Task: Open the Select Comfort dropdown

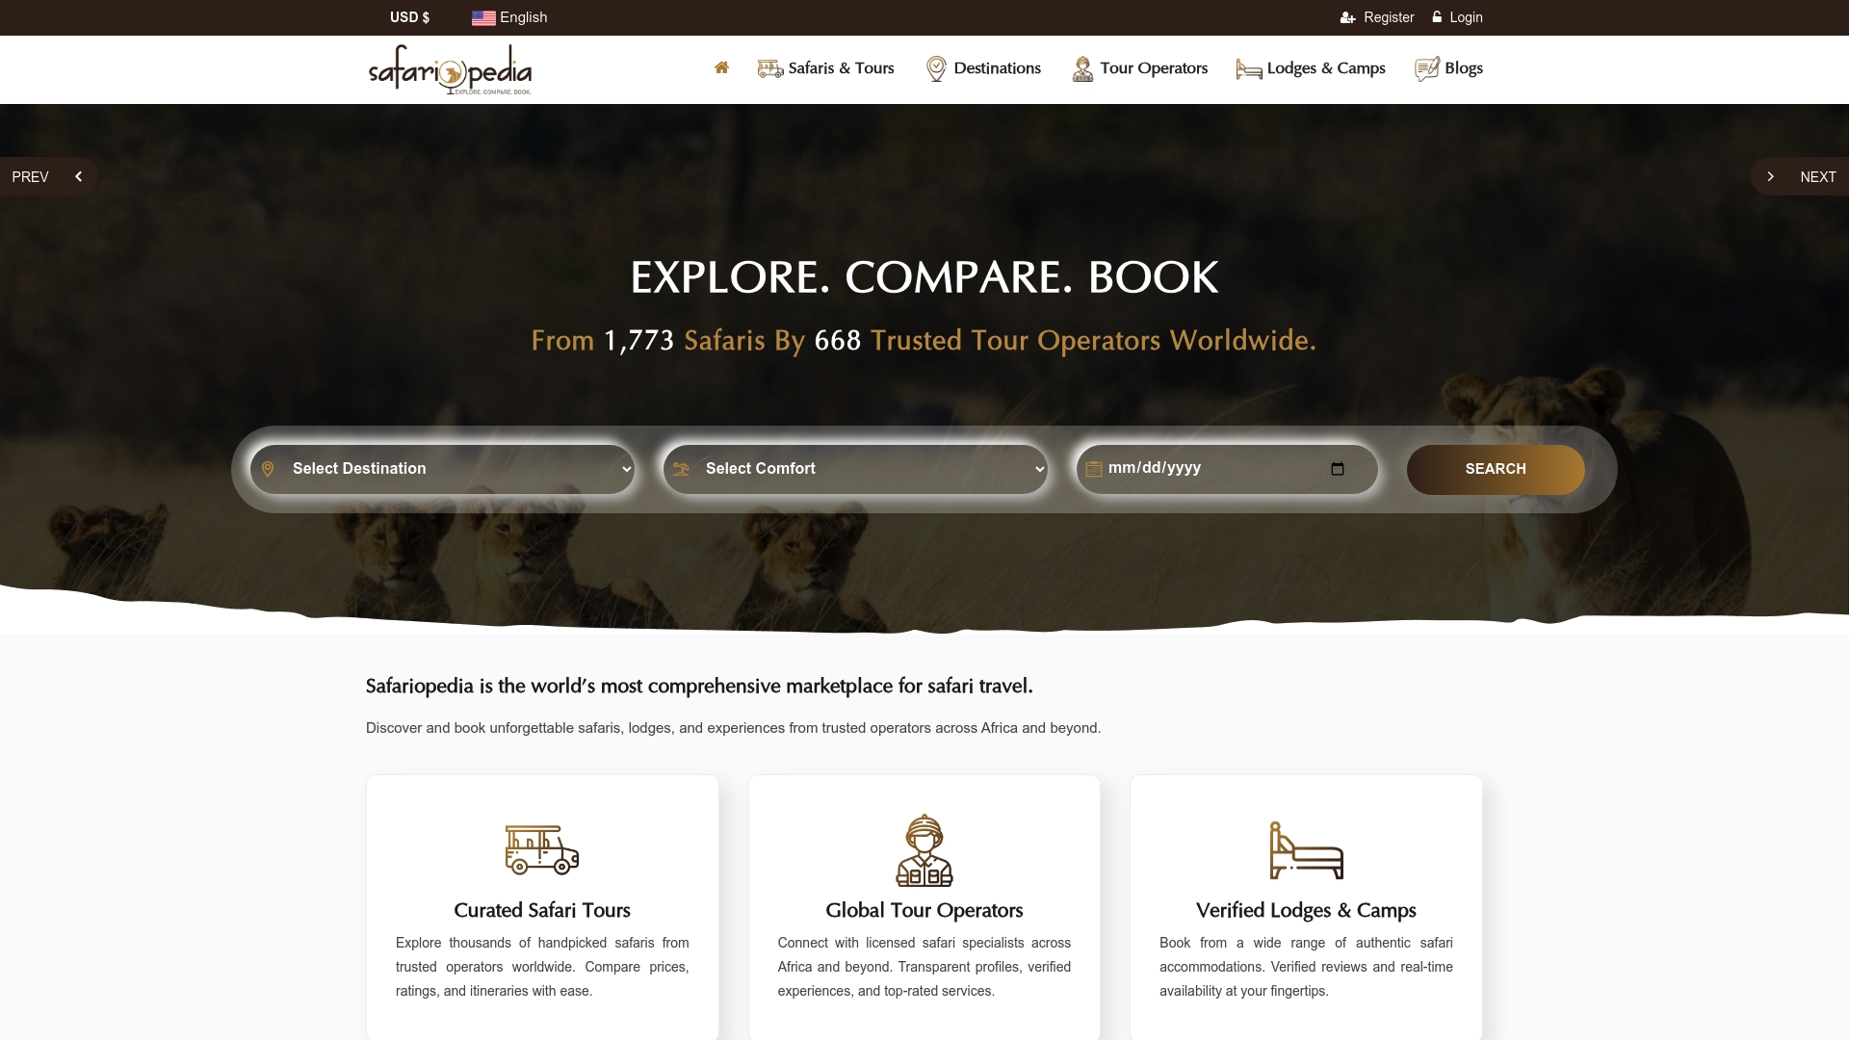Action: (x=855, y=469)
